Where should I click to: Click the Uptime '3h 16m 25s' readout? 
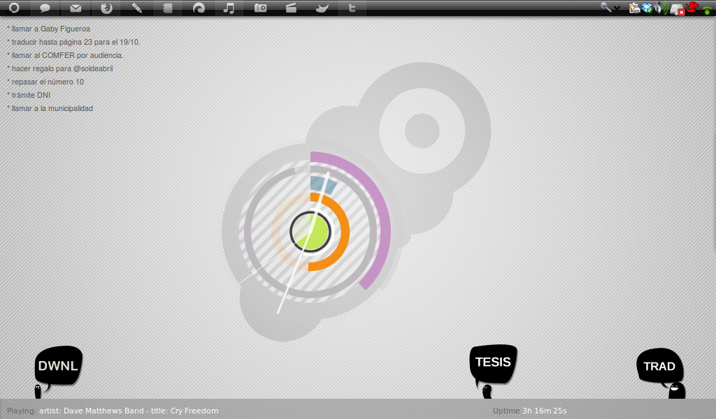coord(544,411)
